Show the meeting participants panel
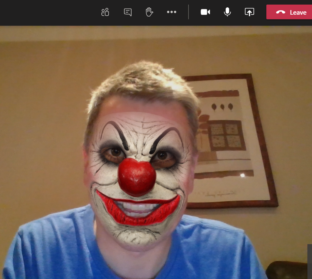The height and width of the screenshot is (279, 312). [105, 12]
